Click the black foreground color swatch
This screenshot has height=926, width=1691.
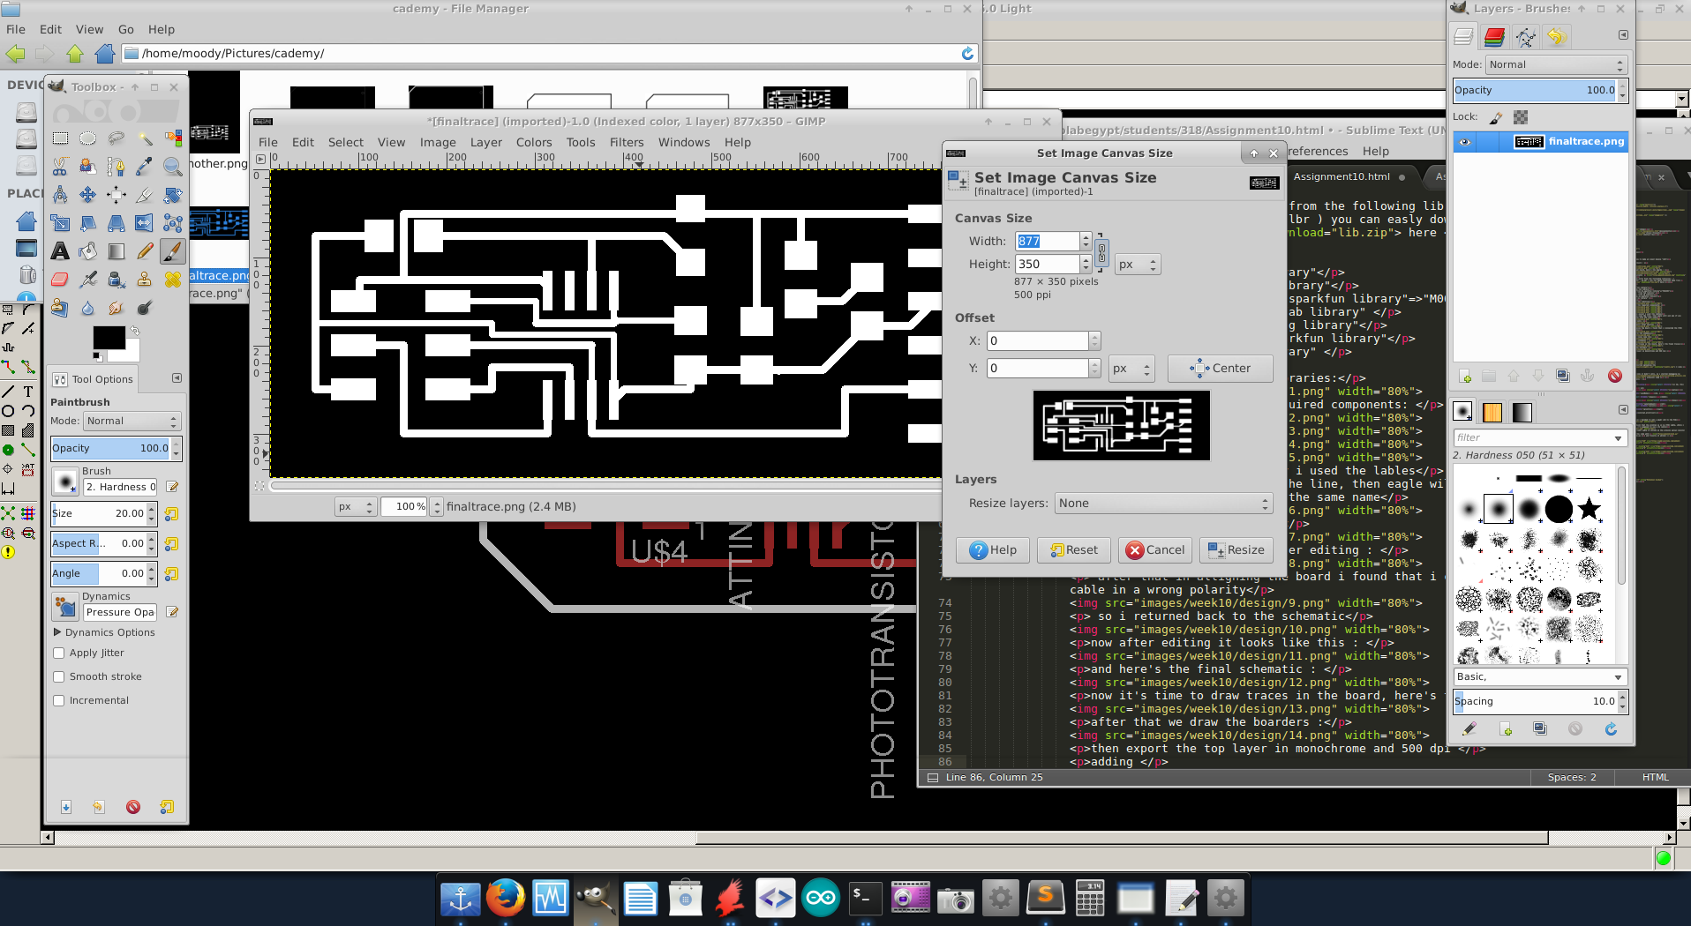109,338
